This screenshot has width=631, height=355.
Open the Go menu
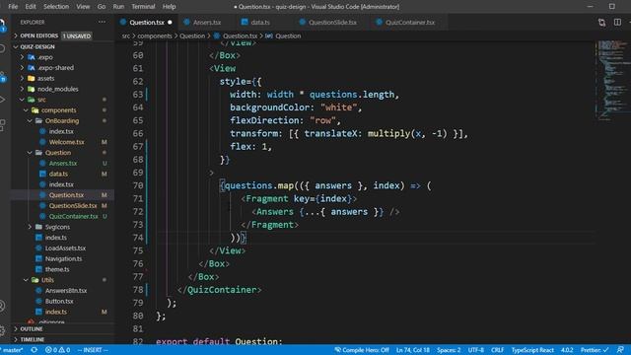(102, 7)
